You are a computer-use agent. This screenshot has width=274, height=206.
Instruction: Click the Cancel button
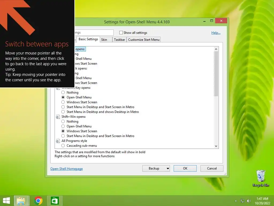tap(212, 168)
